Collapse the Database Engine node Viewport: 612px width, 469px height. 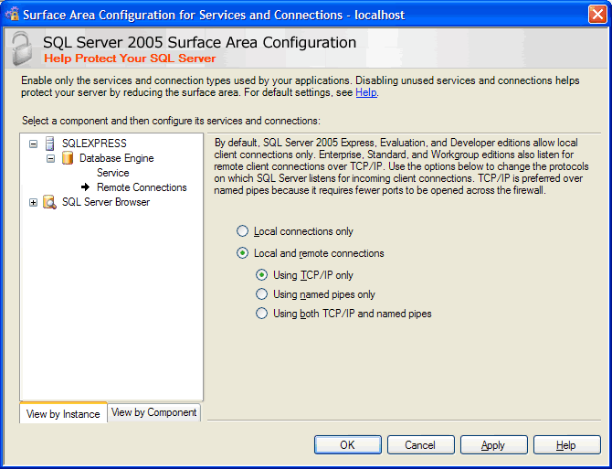[51, 158]
